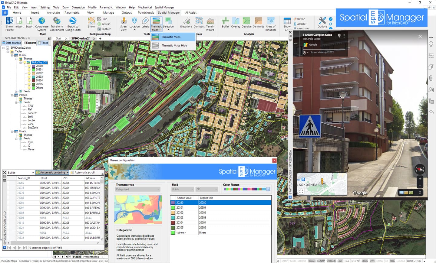Launch the Street View tool

[124, 24]
